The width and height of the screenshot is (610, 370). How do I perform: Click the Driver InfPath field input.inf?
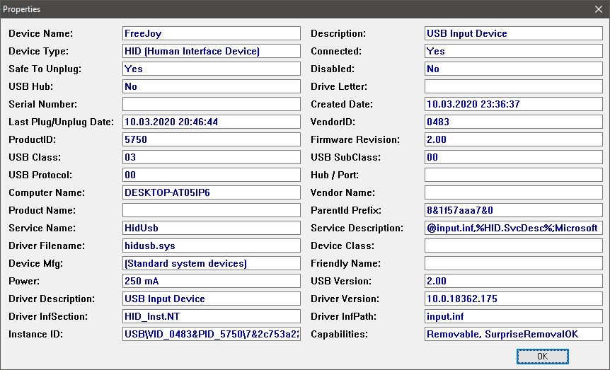(514, 317)
